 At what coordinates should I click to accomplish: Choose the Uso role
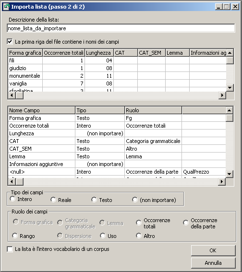103,236
